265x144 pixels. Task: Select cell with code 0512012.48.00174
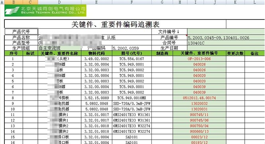click(199, 98)
